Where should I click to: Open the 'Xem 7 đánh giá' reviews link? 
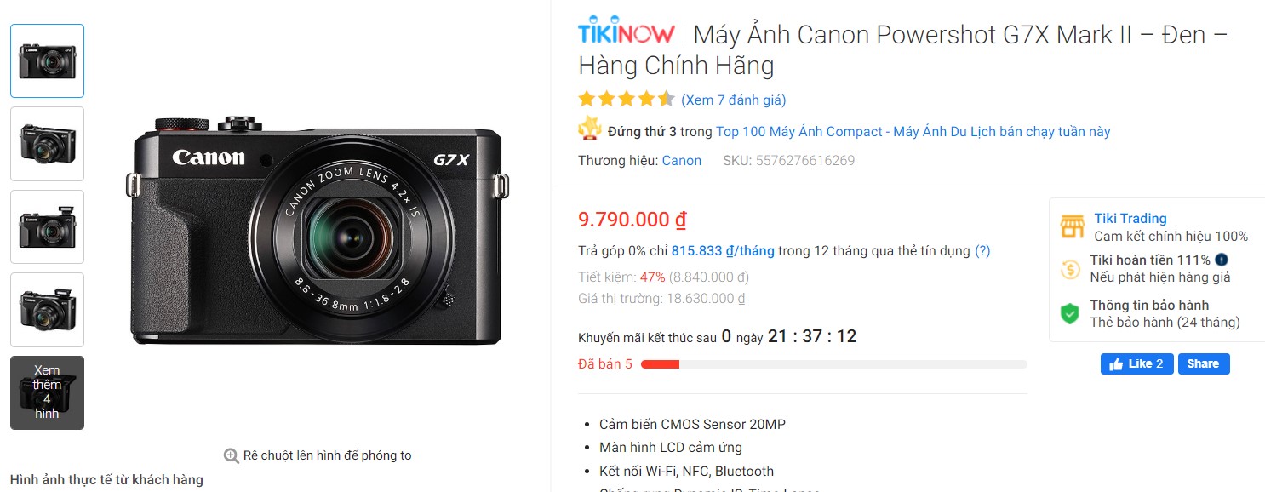coord(734,100)
